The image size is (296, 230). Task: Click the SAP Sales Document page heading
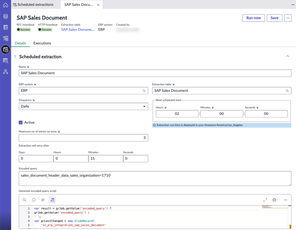(x=42, y=18)
